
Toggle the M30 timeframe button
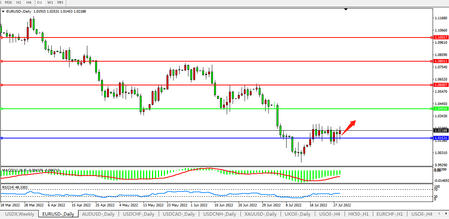tap(8, 3)
